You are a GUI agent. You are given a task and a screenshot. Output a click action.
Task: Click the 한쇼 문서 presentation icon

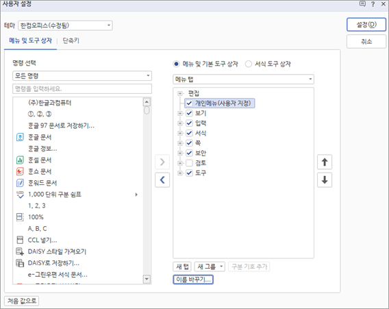tap(20, 171)
